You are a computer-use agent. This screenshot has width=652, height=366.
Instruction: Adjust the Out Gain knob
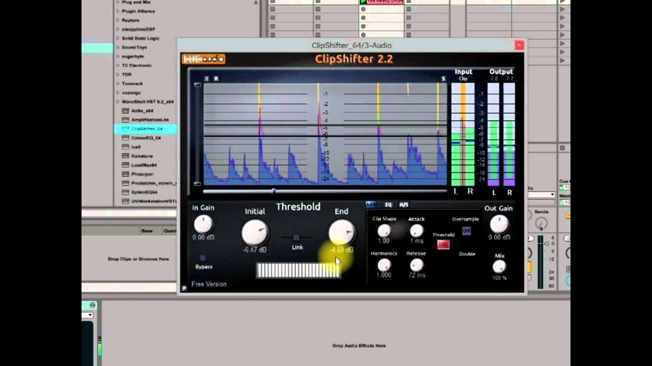point(499,224)
